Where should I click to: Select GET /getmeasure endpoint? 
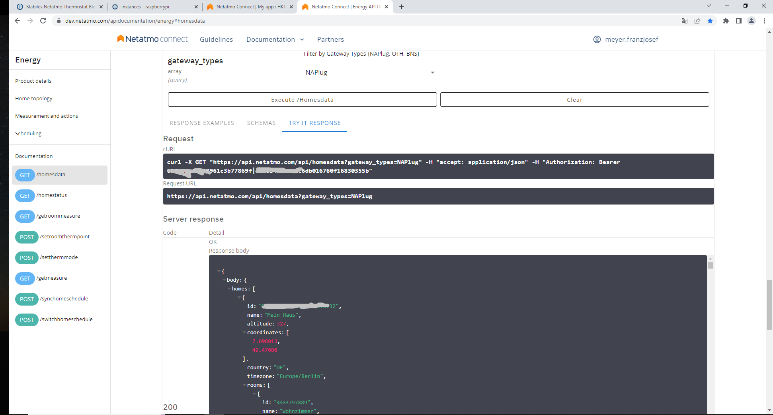coord(60,278)
